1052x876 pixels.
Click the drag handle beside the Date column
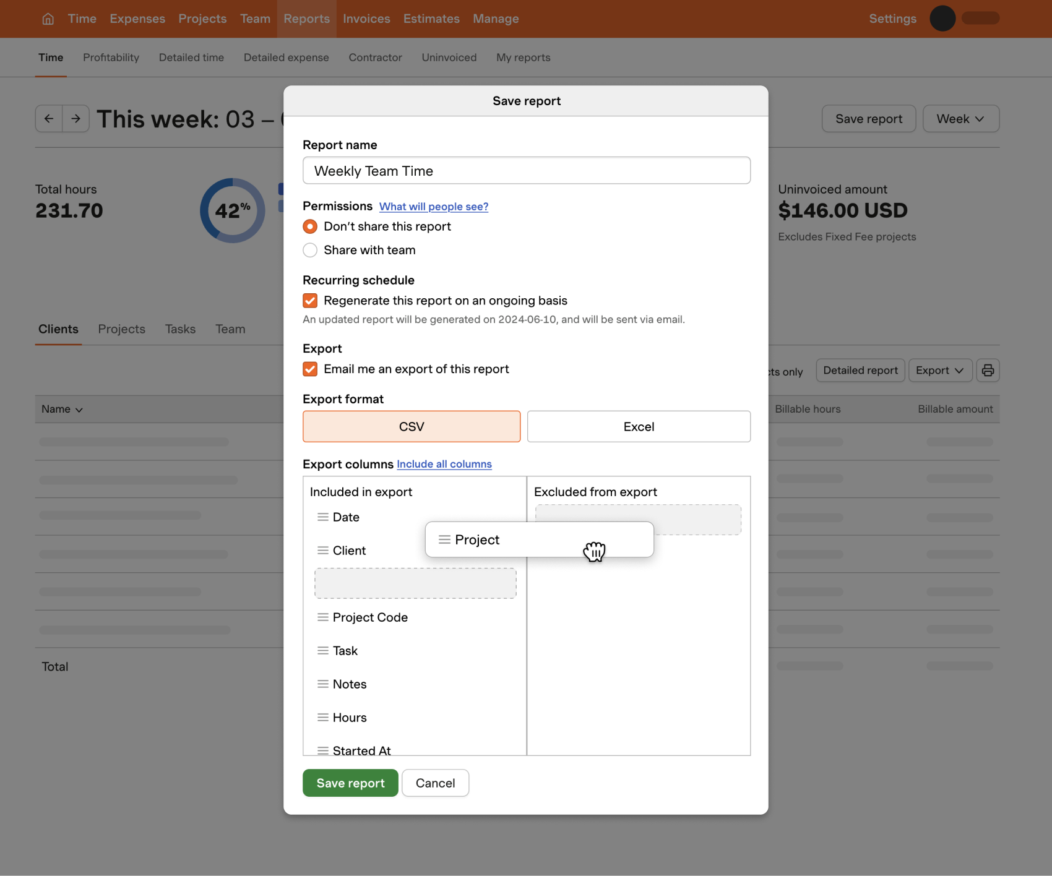[322, 517]
